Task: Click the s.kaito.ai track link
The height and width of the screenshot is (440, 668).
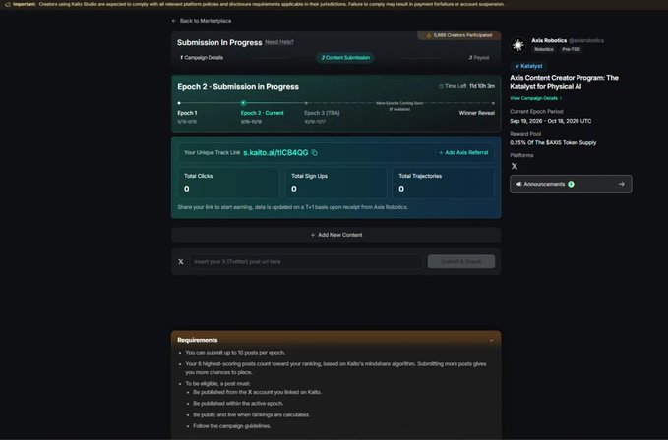Action: point(275,152)
